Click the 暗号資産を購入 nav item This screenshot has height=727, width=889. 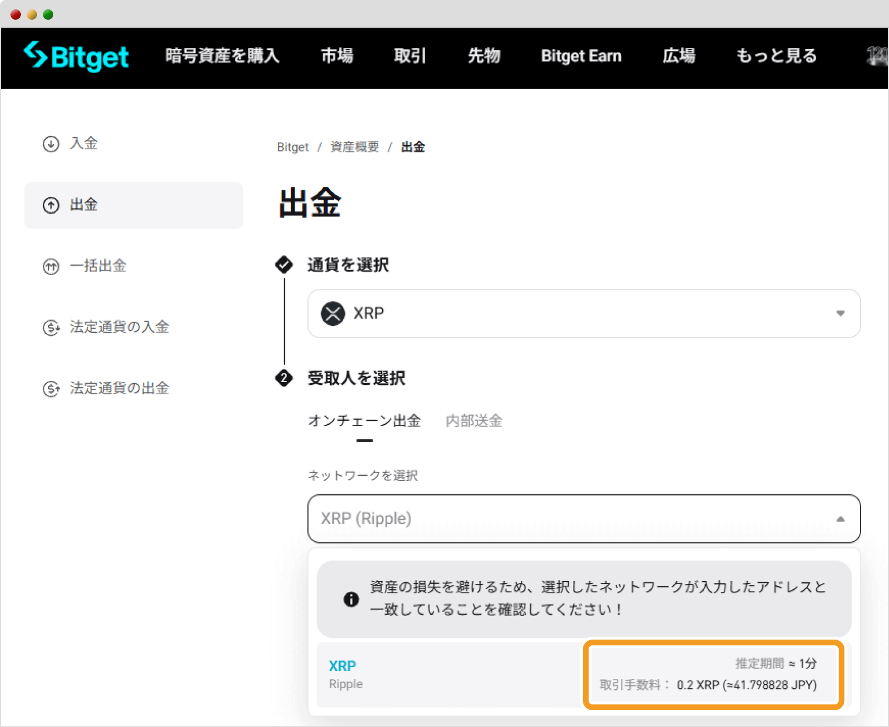tap(222, 56)
